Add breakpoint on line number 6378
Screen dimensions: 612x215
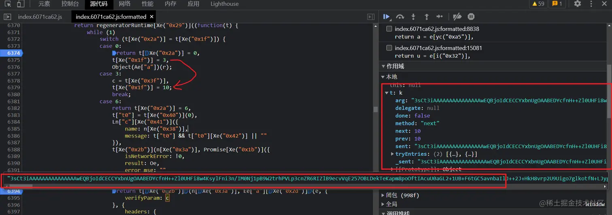pyautogui.click(x=13, y=80)
